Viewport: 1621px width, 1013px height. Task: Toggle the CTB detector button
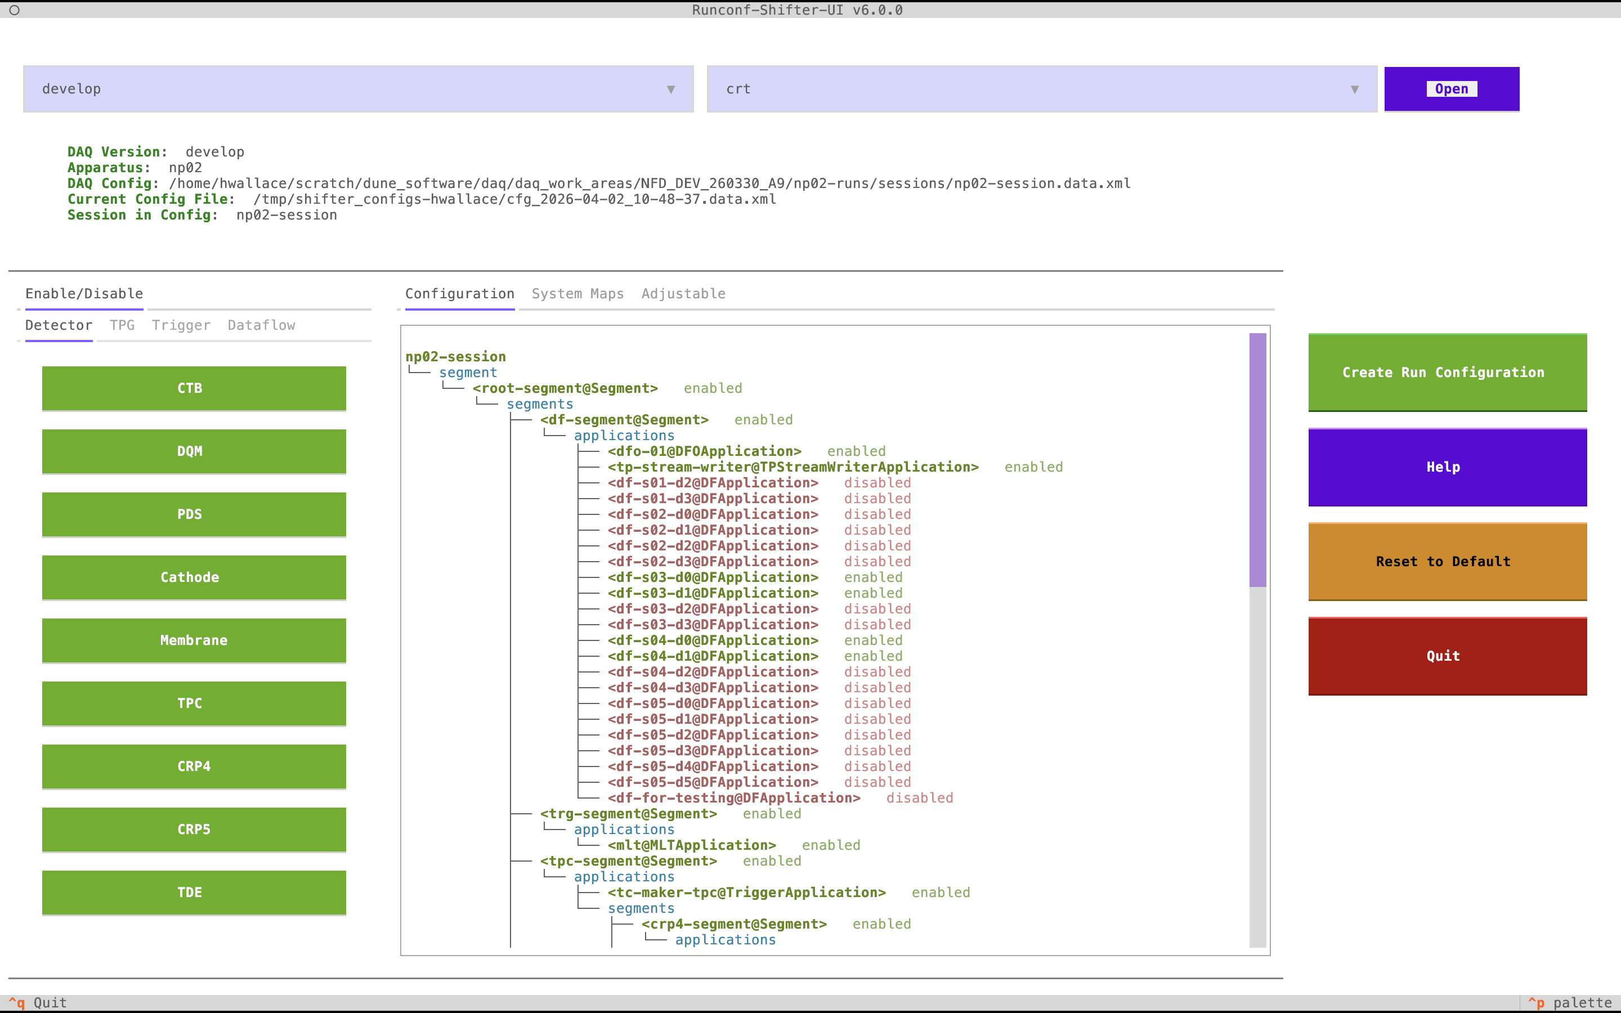tap(194, 388)
